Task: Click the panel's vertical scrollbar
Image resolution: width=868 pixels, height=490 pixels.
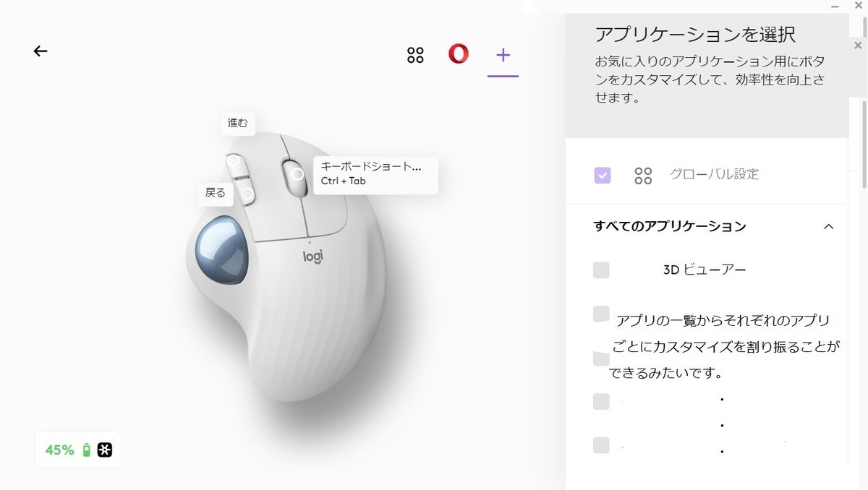Action: (x=864, y=145)
